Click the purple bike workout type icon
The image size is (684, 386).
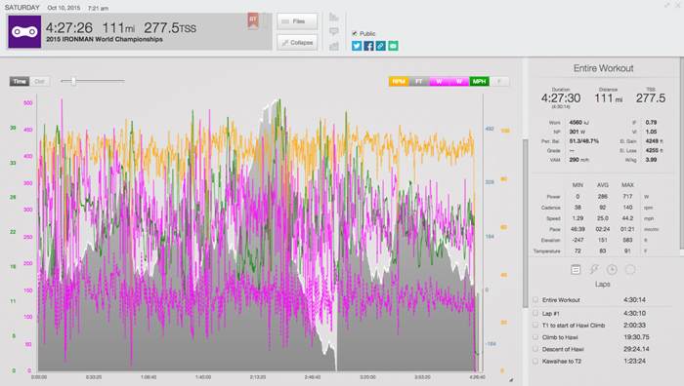[x=24, y=32]
